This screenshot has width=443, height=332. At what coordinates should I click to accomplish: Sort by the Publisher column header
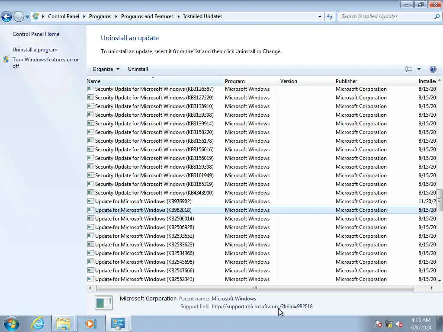[375, 81]
